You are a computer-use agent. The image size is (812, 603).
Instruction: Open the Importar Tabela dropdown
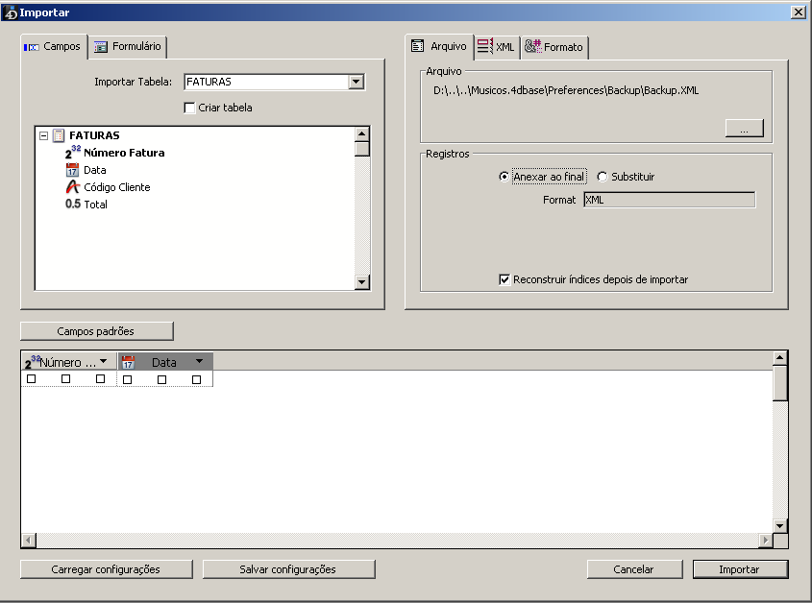pos(357,82)
